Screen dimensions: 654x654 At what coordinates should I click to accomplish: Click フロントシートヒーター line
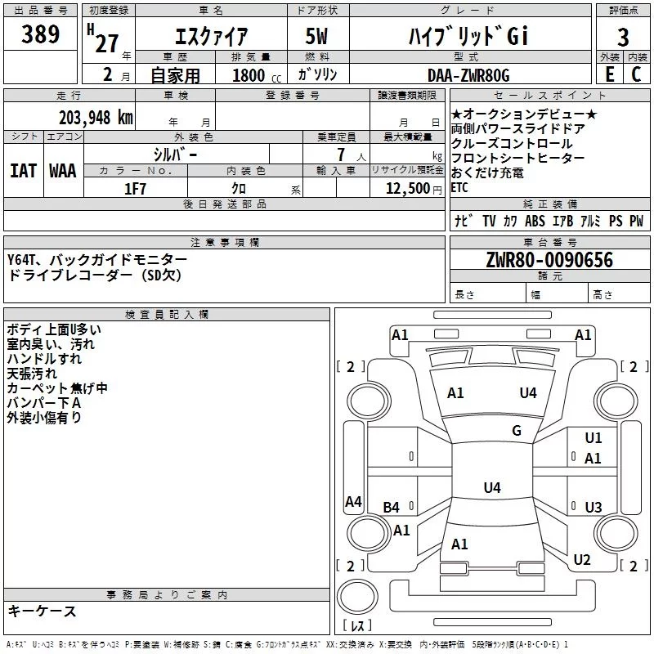(517, 158)
